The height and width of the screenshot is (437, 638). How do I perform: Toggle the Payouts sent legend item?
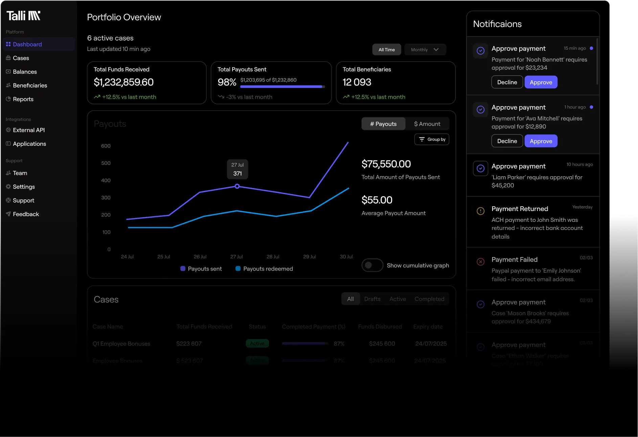pyautogui.click(x=201, y=269)
